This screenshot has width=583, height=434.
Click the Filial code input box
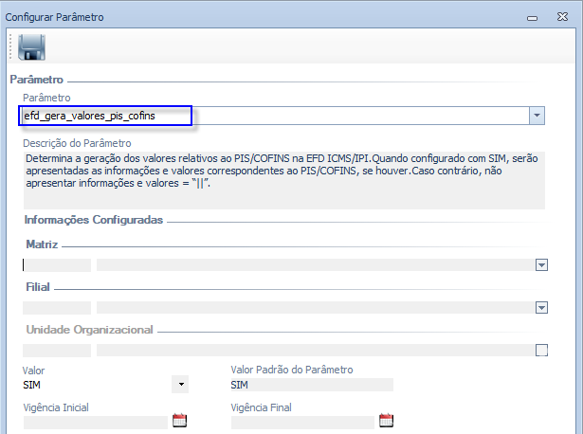57,308
